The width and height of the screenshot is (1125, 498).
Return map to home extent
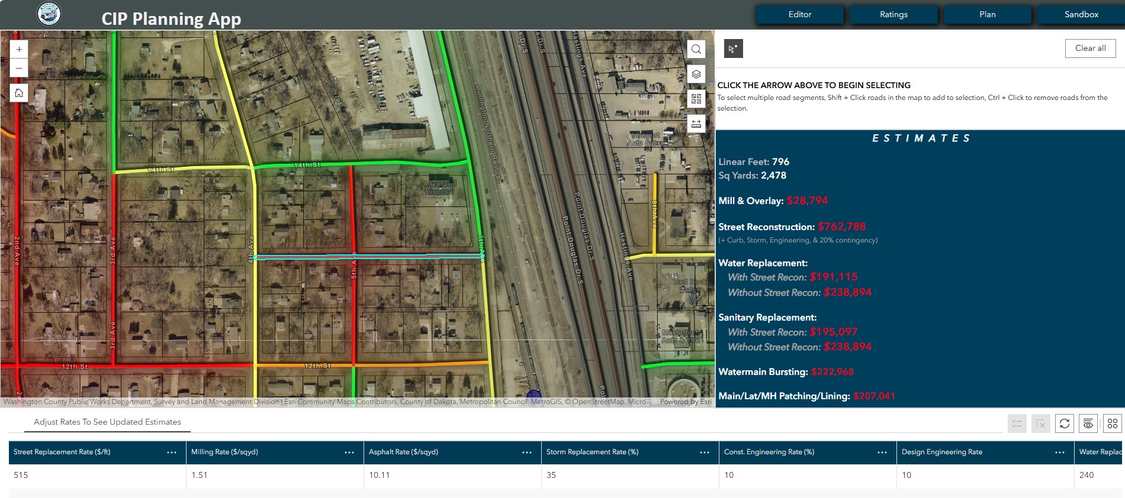click(x=19, y=93)
